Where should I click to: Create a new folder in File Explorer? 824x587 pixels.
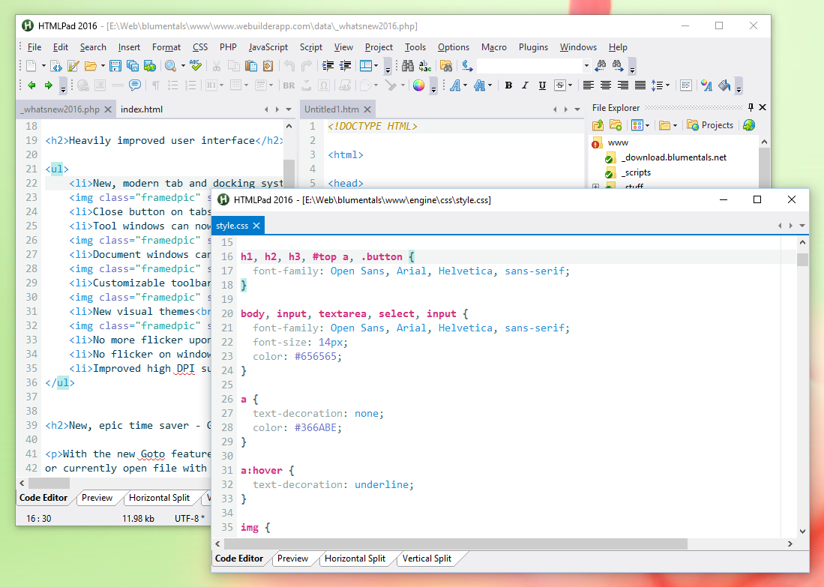(x=616, y=125)
